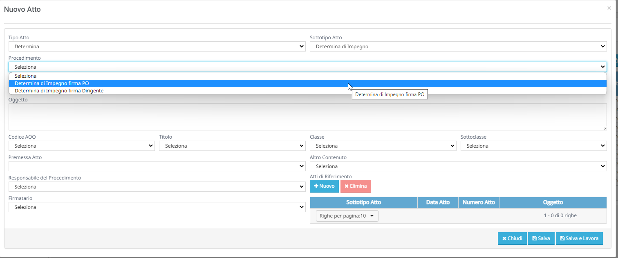Collapse the open Procedimento dropdown
The image size is (618, 258).
[x=307, y=67]
